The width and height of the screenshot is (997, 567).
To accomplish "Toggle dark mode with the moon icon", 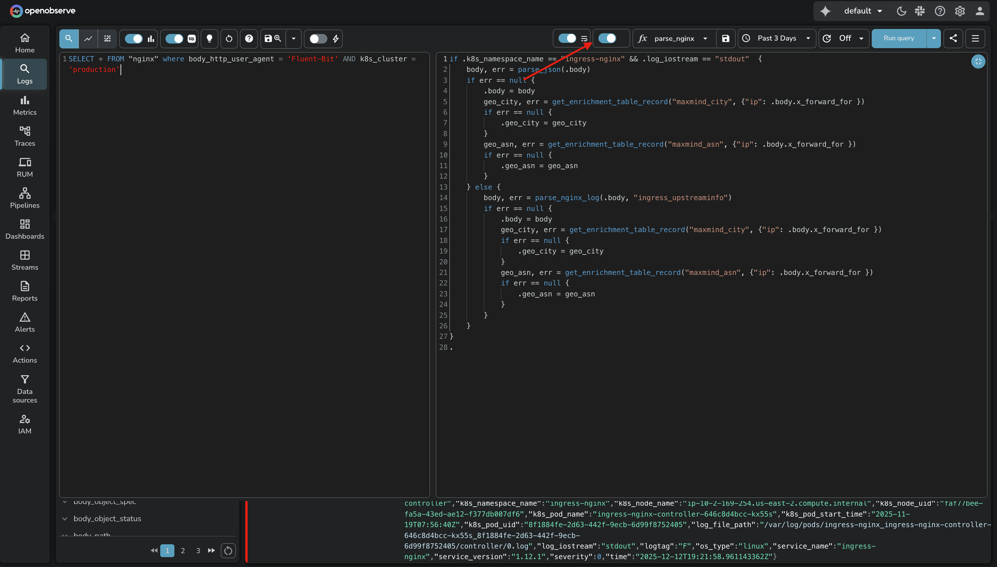I will [901, 11].
